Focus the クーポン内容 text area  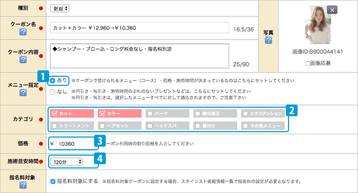click(139, 56)
